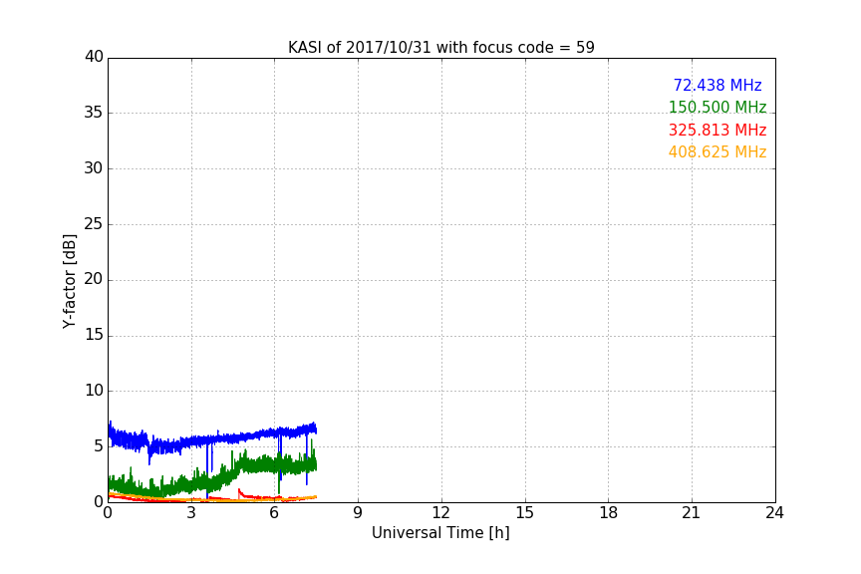Select the '325.813 MHz' red legend label
The width and height of the screenshot is (861, 574).
tap(717, 131)
